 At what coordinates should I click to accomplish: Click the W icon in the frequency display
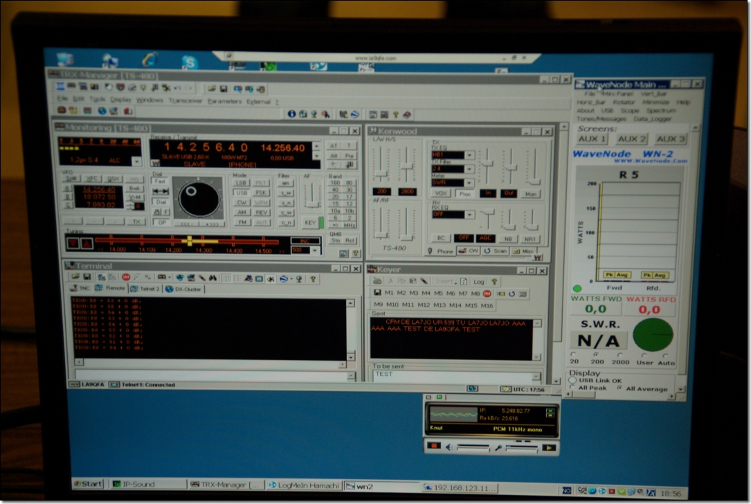(155, 163)
